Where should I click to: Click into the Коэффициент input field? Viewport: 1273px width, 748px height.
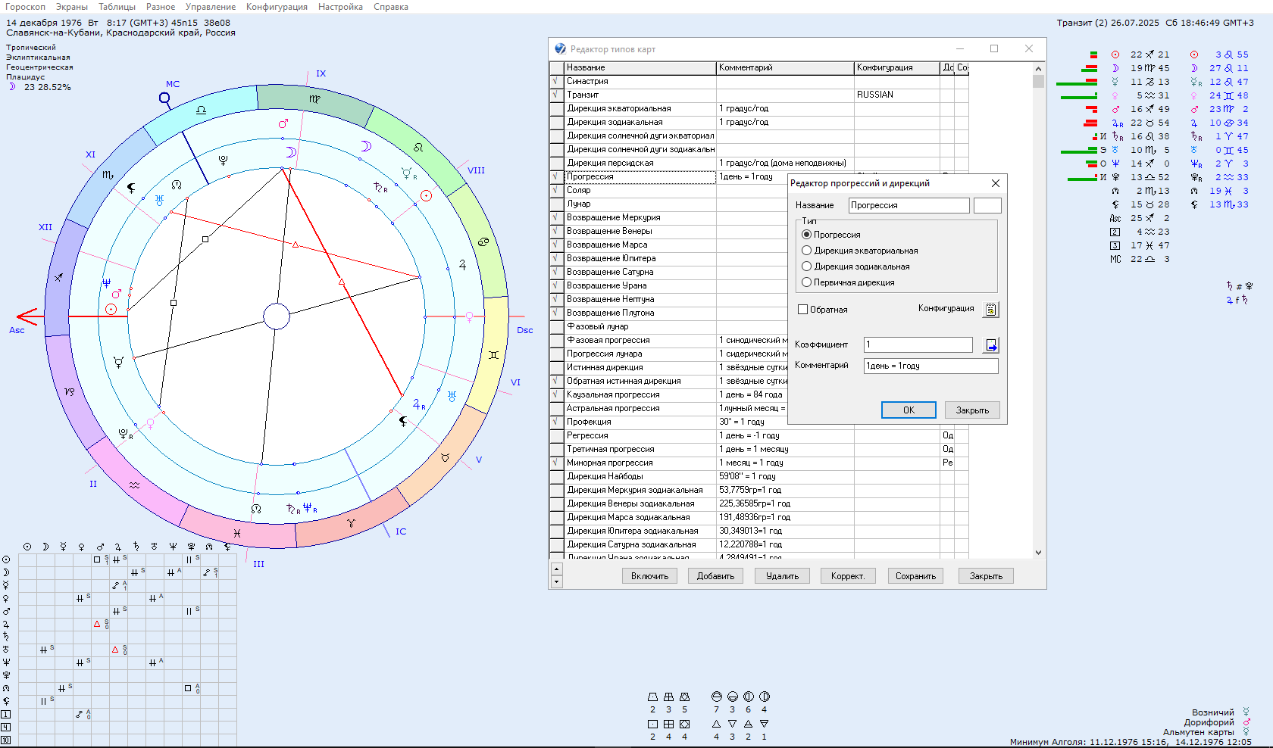point(918,345)
